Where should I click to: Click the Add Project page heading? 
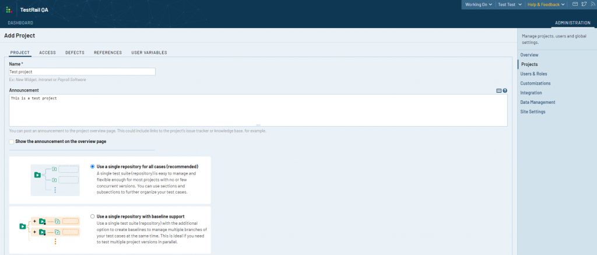[19, 36]
